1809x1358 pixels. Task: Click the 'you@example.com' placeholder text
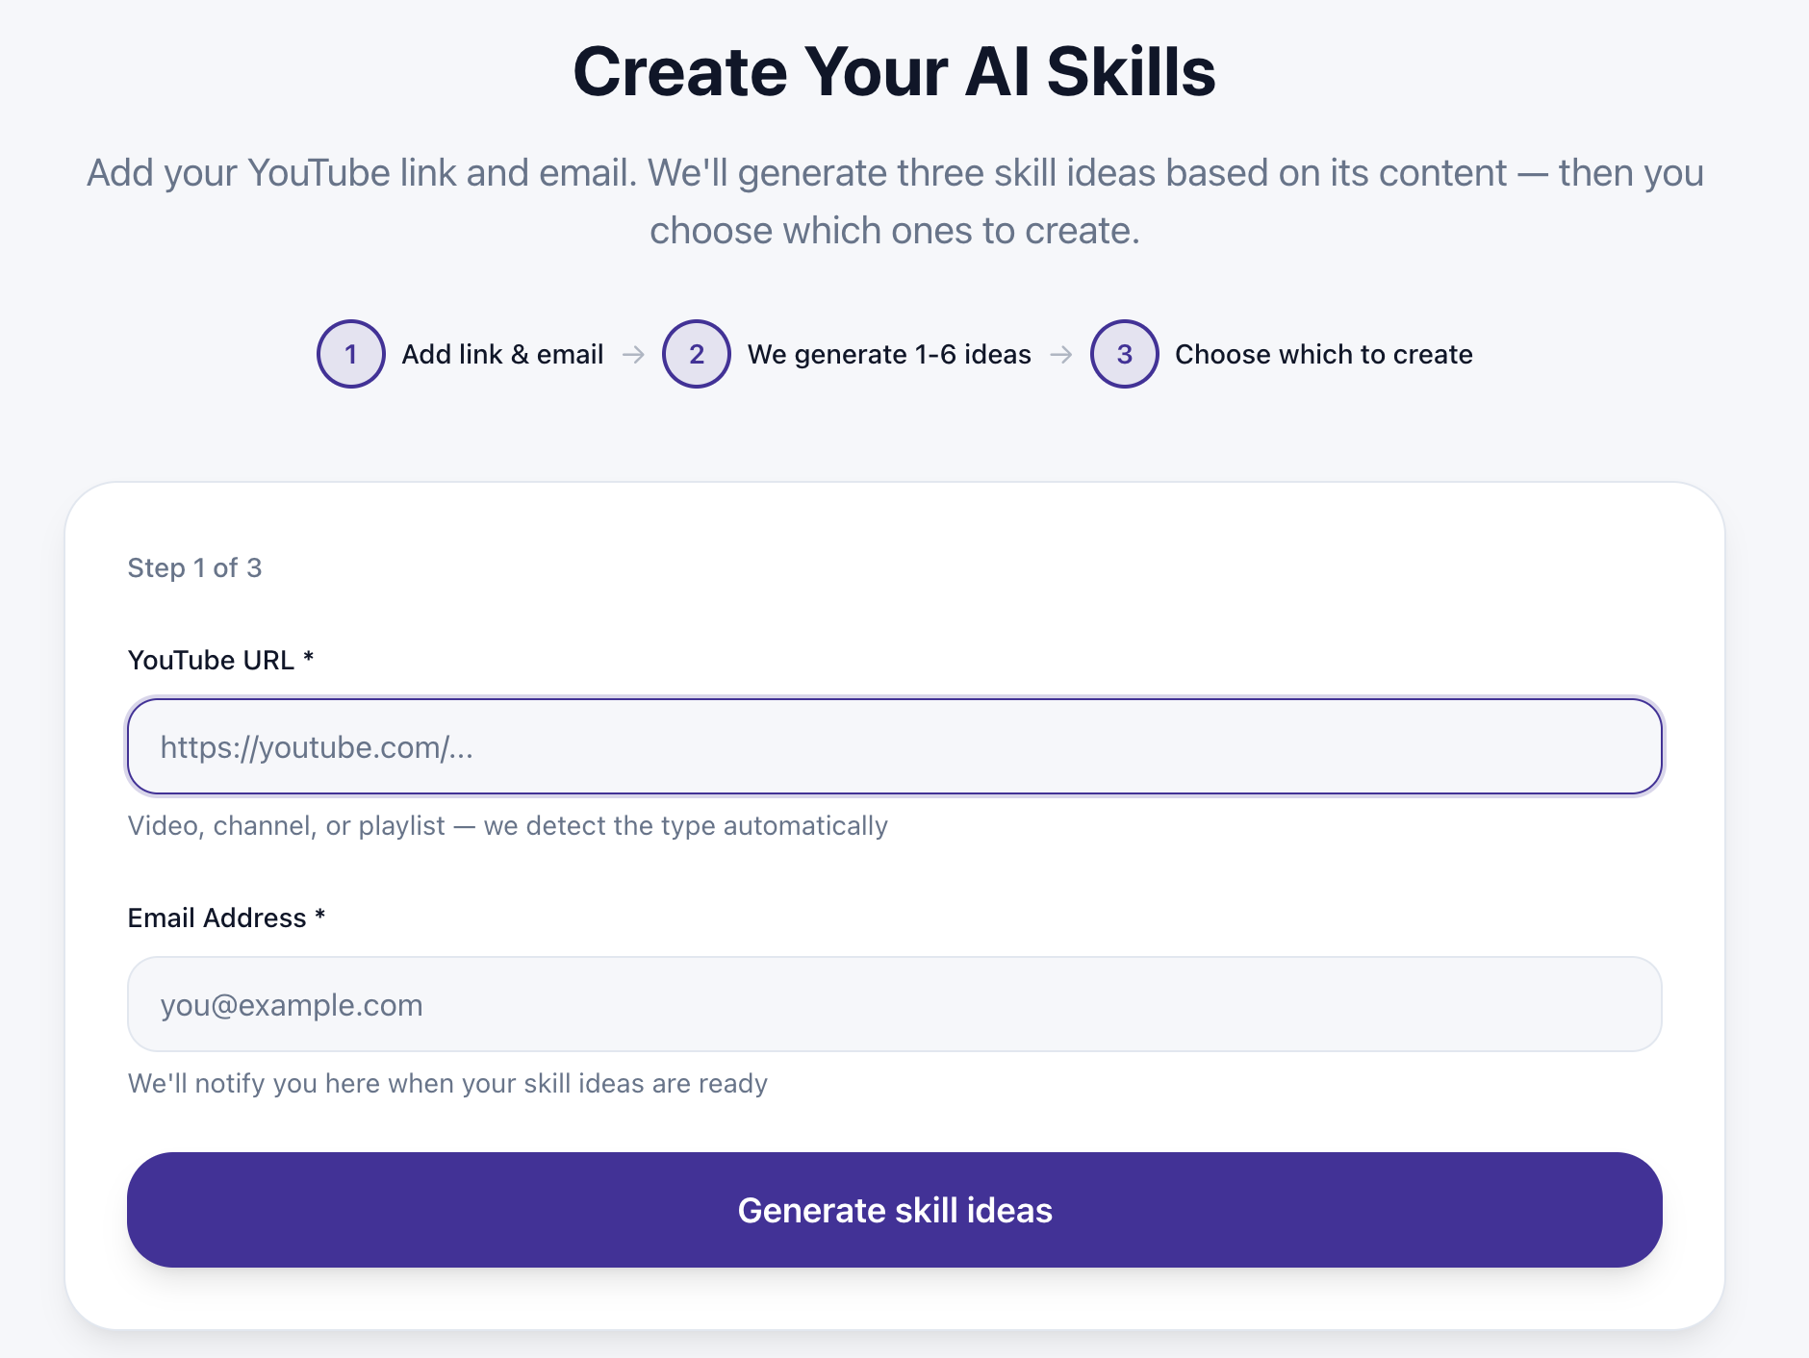[x=291, y=1004]
